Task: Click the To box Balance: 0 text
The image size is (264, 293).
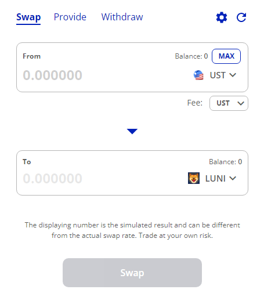Action: 226,162
